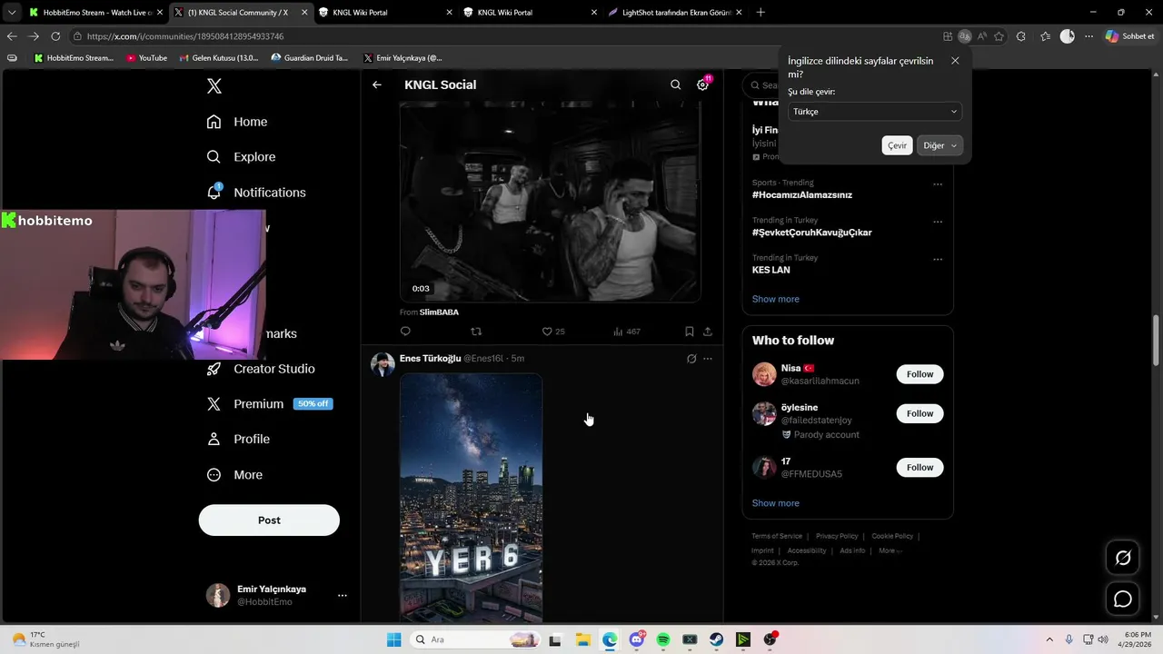The image size is (1163, 654).
Task: Open Creator Studio in the sidebar
Action: coord(261,369)
